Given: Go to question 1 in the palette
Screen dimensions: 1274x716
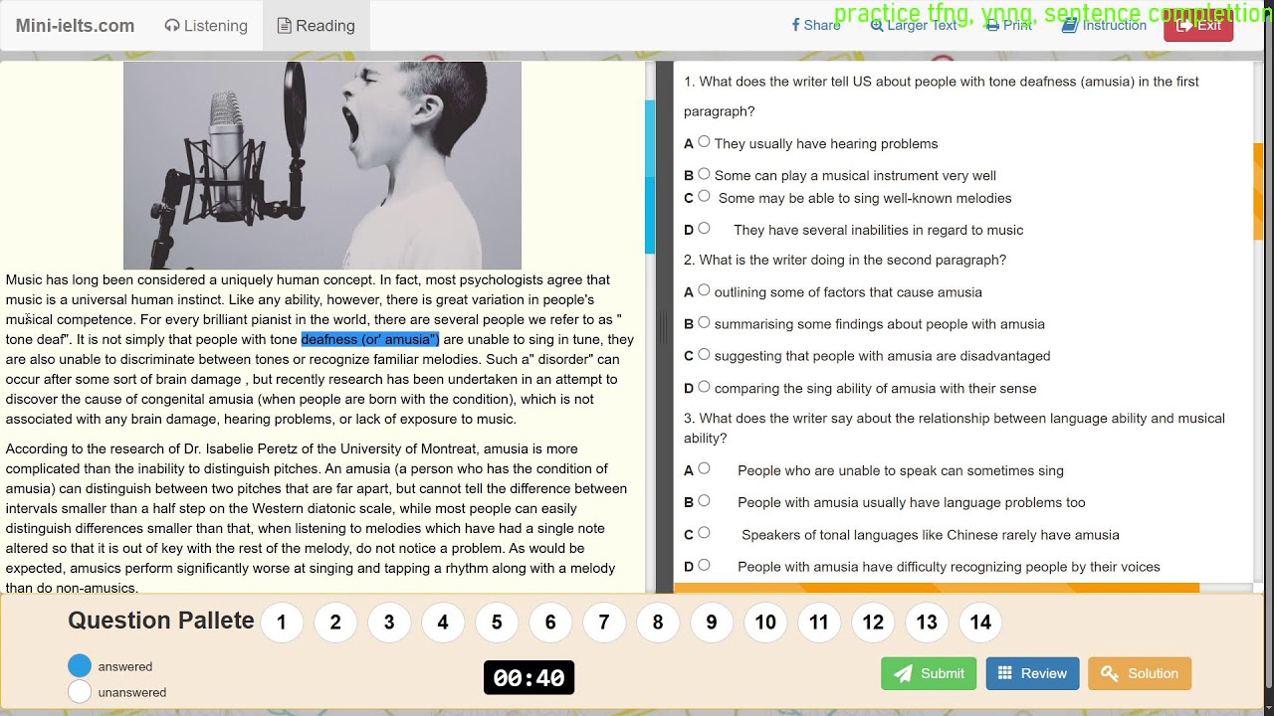Looking at the screenshot, I should 282,623.
